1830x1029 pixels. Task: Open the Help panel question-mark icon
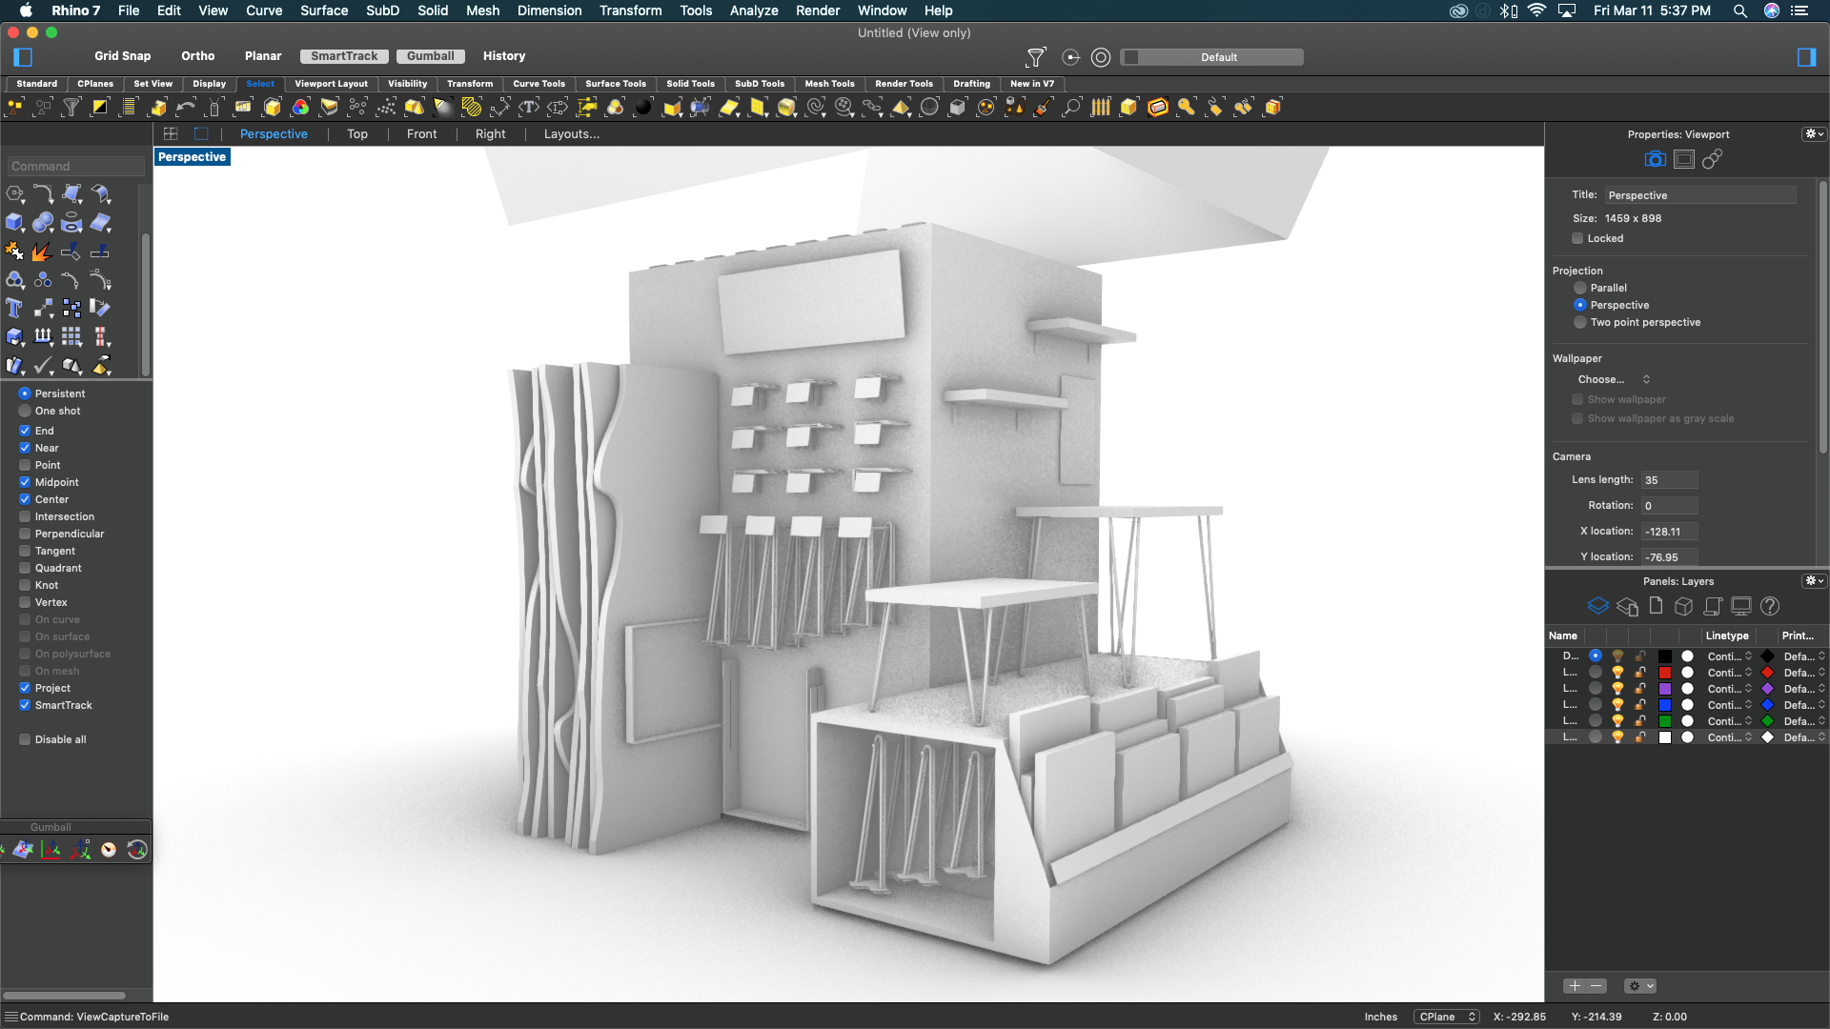click(1770, 606)
